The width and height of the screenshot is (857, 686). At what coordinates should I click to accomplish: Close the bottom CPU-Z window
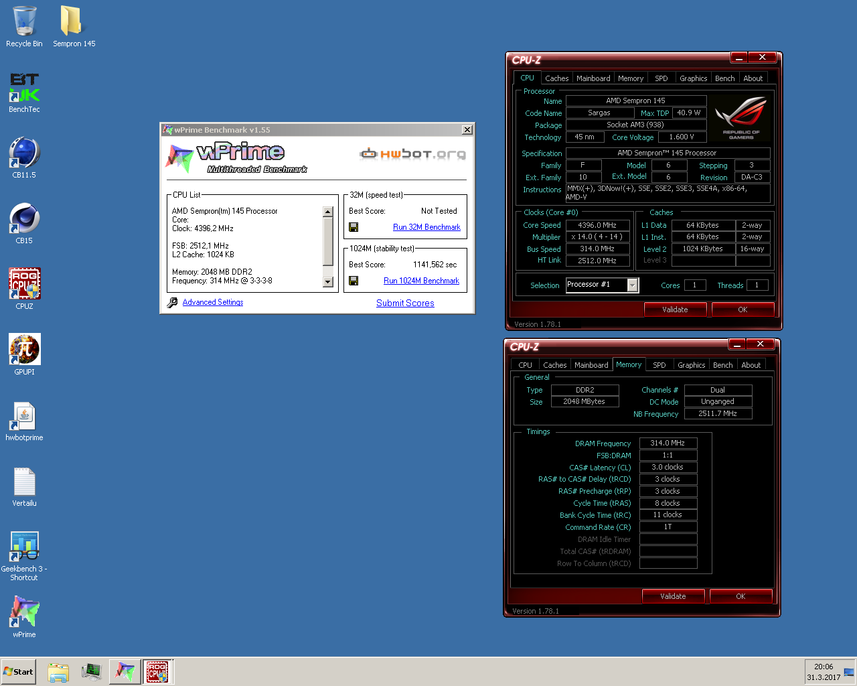pyautogui.click(x=760, y=344)
